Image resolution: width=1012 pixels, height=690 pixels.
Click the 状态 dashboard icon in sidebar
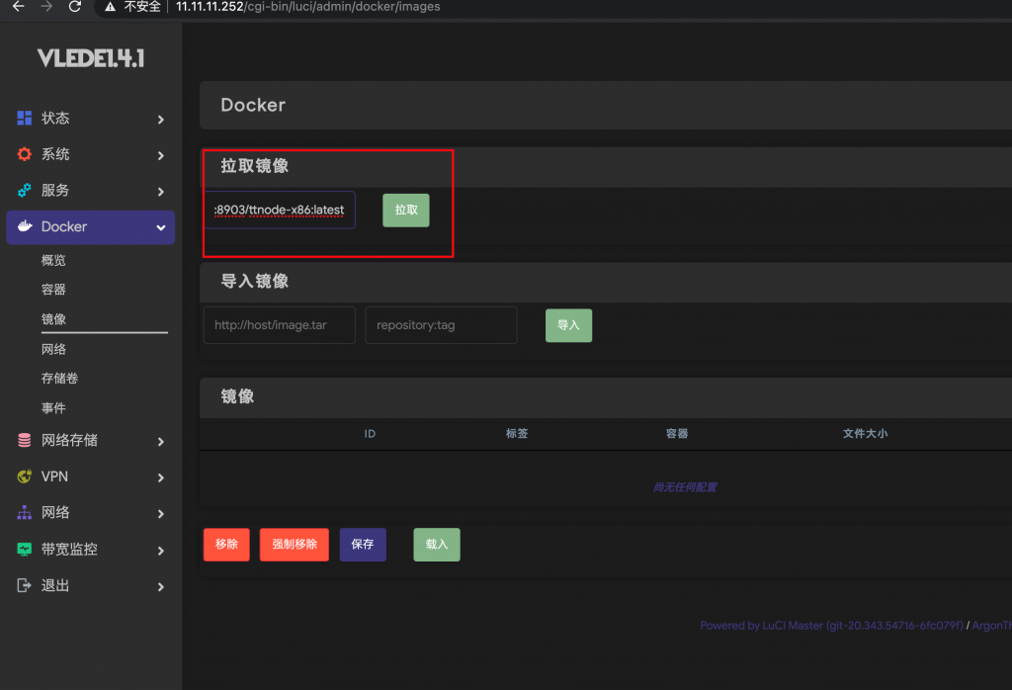pos(25,119)
